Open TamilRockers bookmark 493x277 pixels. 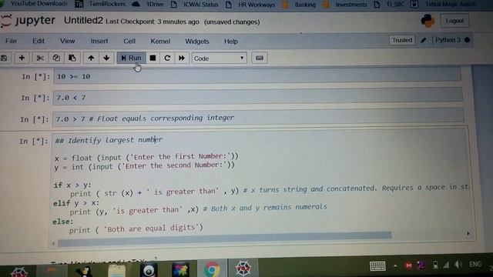tap(101, 4)
